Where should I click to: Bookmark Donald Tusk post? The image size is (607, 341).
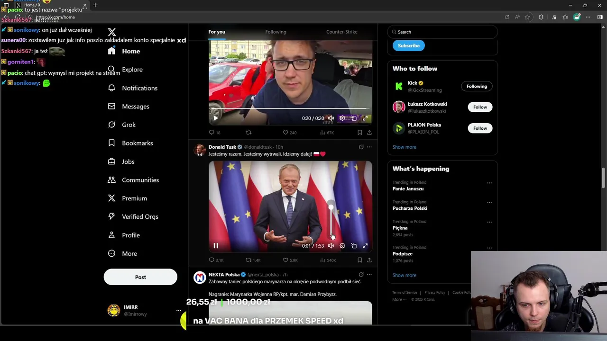pos(359,260)
